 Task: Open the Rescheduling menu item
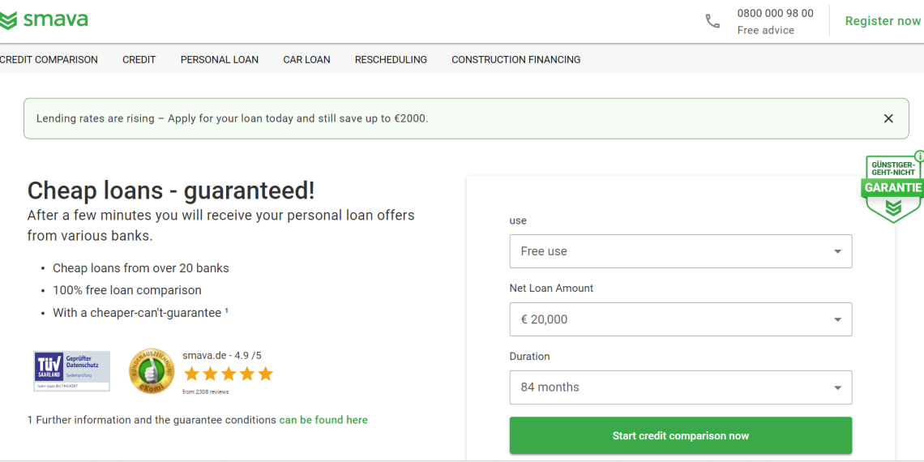tap(391, 59)
